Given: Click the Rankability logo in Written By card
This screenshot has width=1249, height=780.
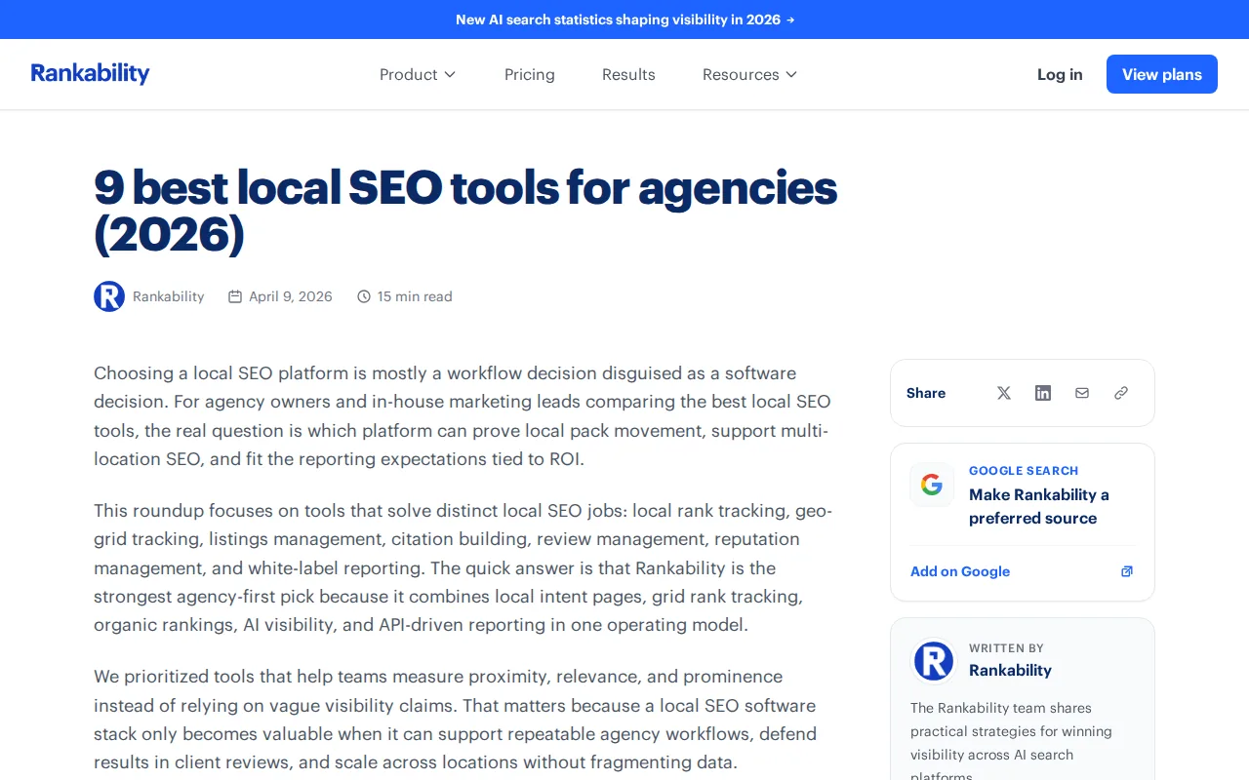Looking at the screenshot, I should [934, 661].
